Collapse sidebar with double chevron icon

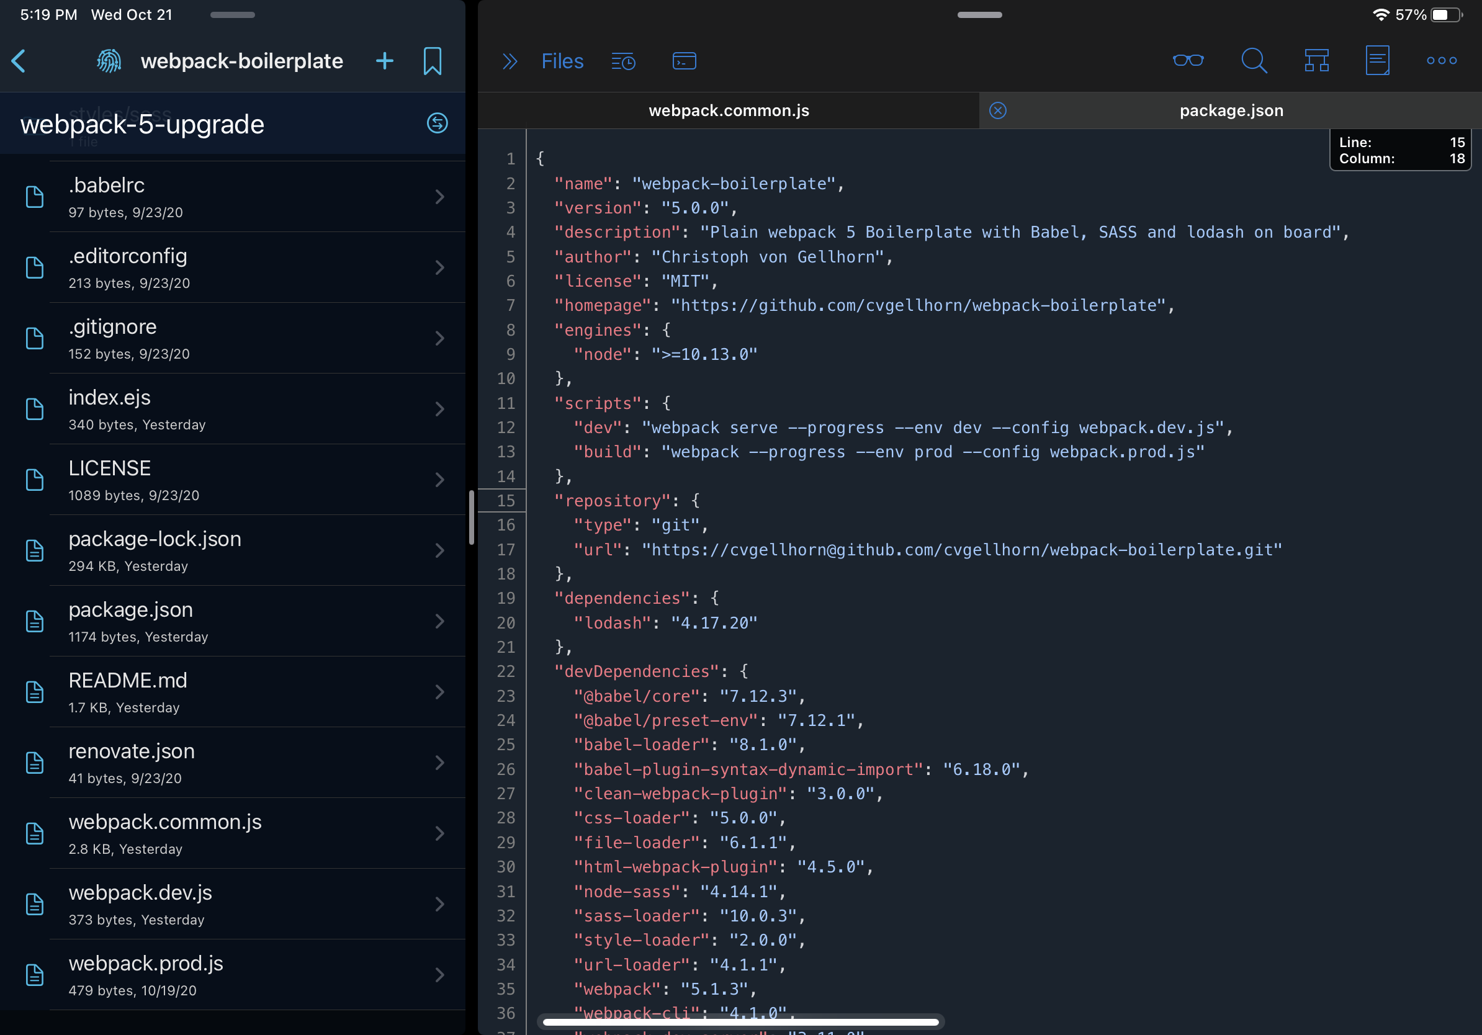point(510,61)
